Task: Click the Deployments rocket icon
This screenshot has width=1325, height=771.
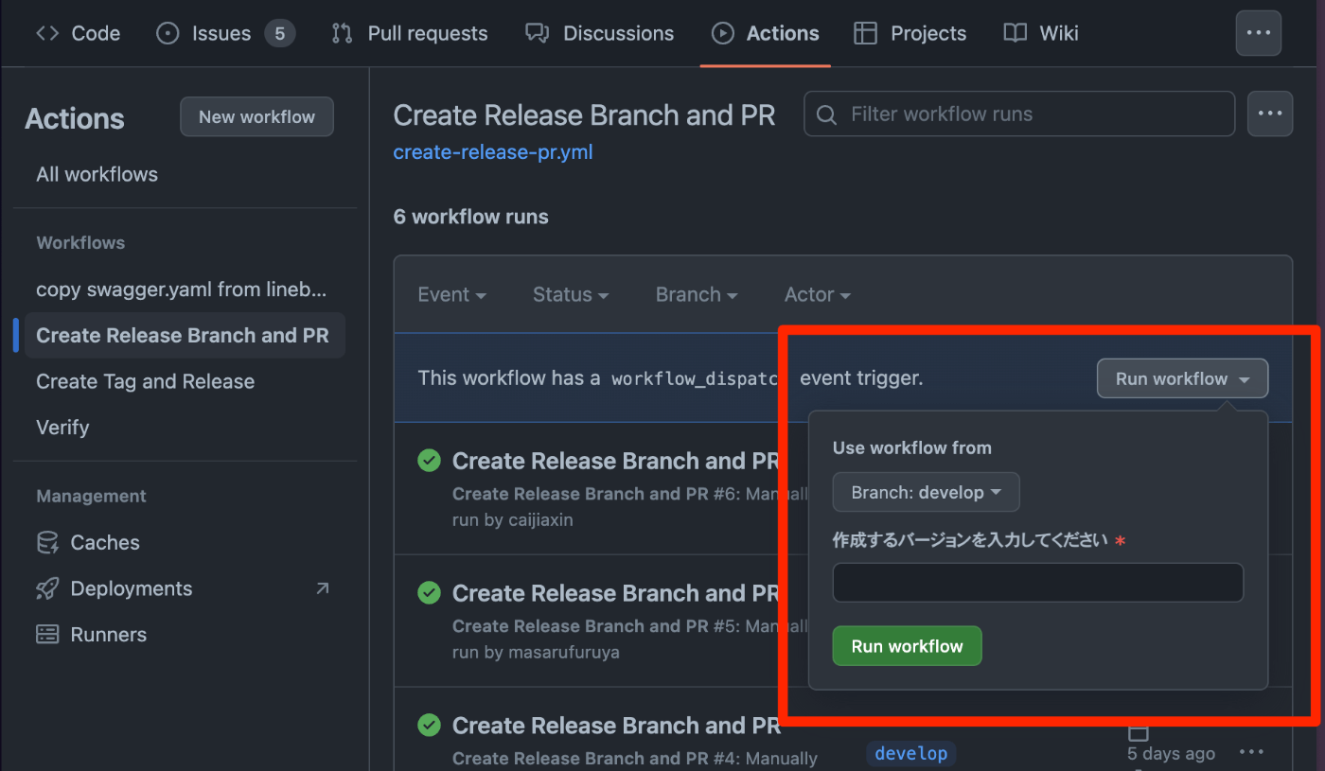Action: point(47,588)
